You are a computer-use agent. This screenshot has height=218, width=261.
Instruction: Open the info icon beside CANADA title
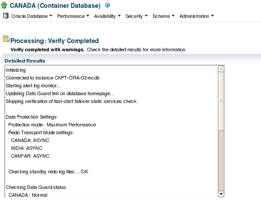(107, 5)
